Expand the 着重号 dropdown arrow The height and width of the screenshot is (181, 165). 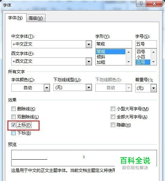tap(153, 88)
